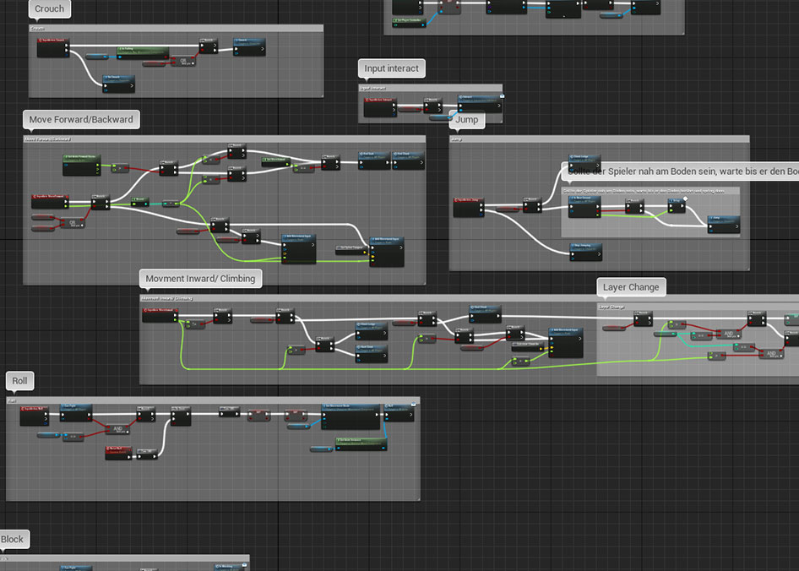The height and width of the screenshot is (571, 799).
Task: Select the Input interact comment bubble
Action: [391, 68]
